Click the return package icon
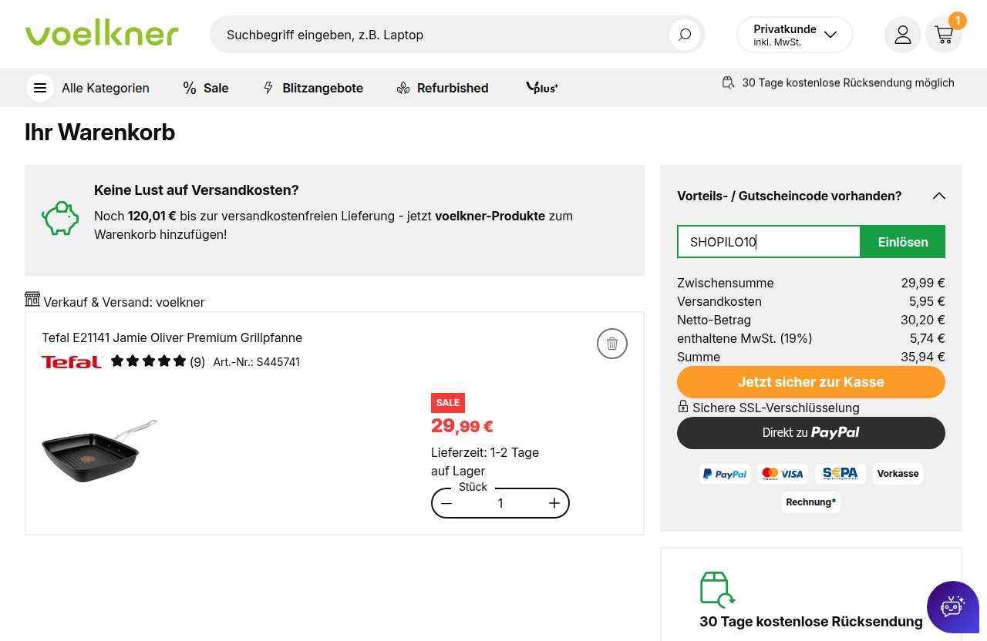Image resolution: width=987 pixels, height=641 pixels. (717, 589)
